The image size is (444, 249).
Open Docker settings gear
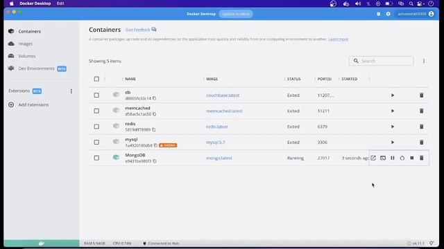tap(388, 14)
